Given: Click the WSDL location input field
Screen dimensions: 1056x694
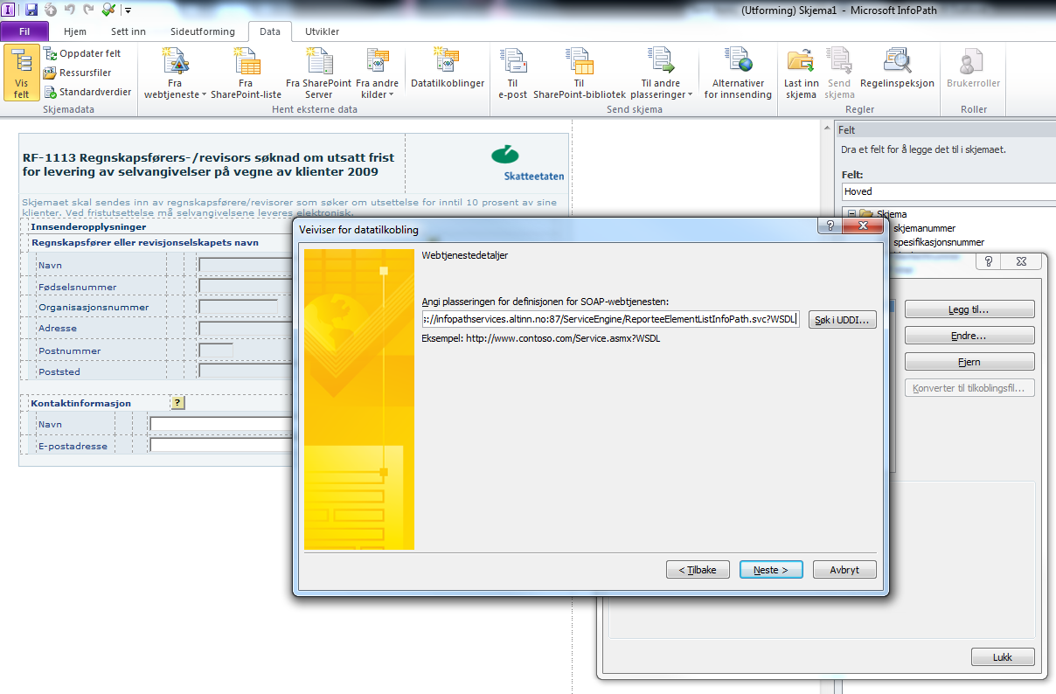Looking at the screenshot, I should (610, 319).
